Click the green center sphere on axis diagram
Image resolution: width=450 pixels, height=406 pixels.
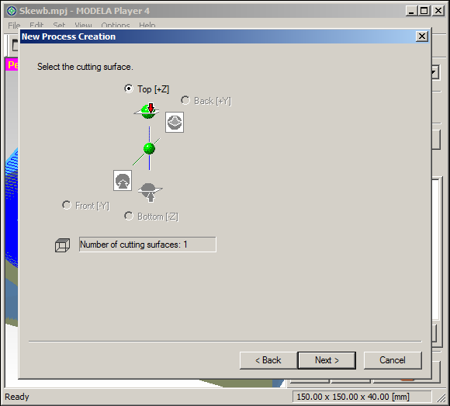pyautogui.click(x=149, y=148)
